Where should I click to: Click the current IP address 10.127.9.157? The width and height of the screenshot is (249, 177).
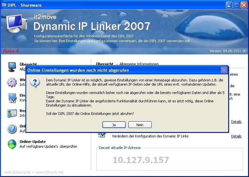[x=141, y=160]
